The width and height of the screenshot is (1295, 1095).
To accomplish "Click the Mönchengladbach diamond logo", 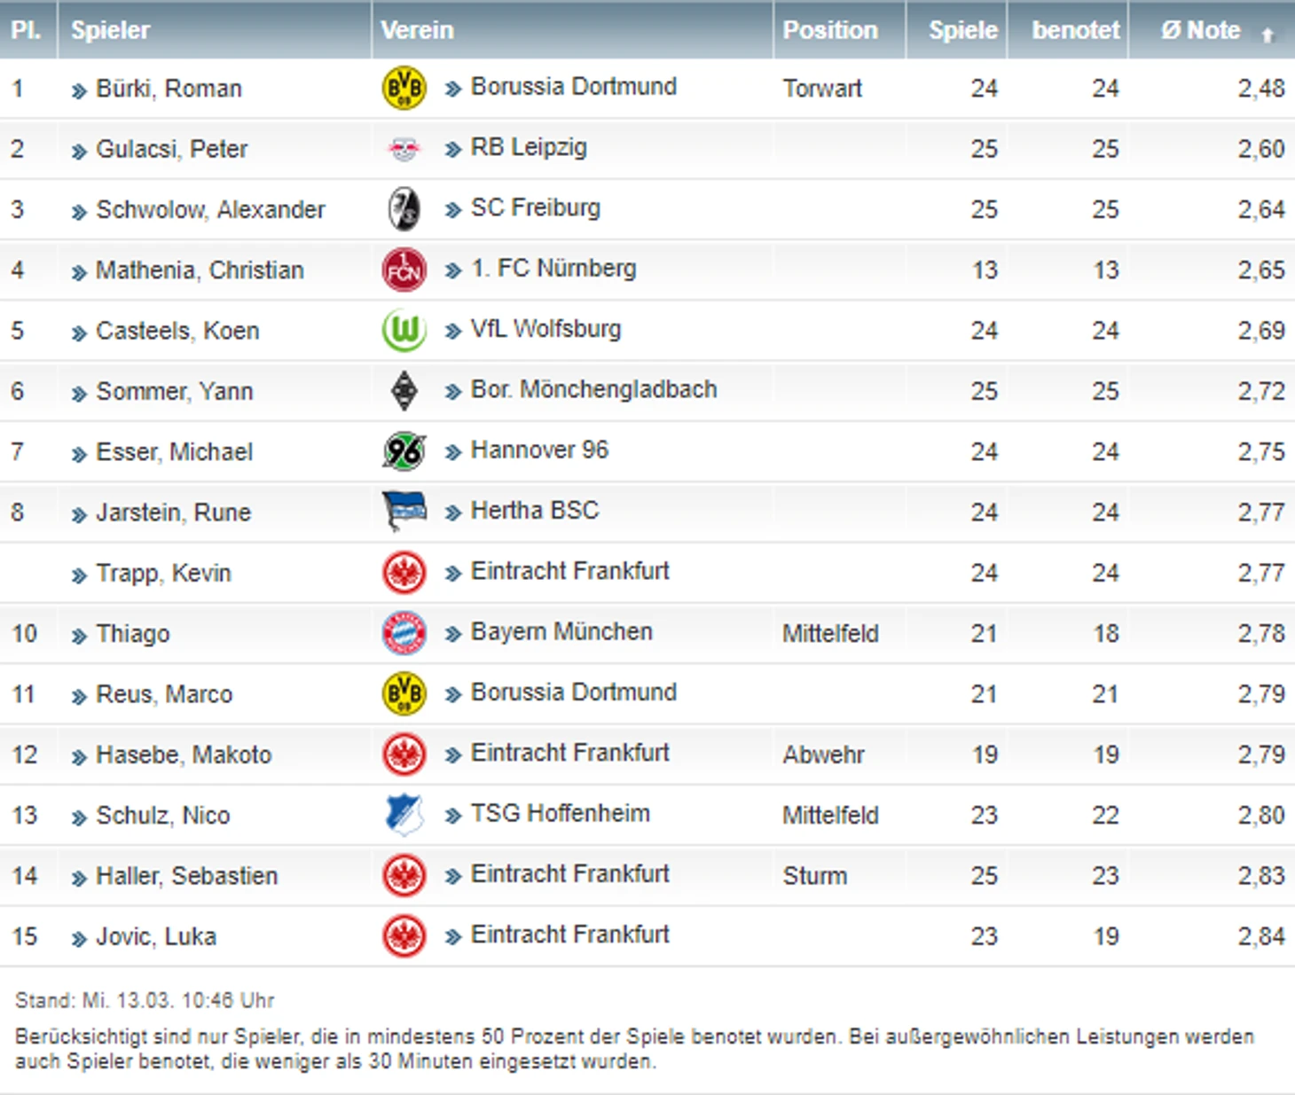I will 404,391.
